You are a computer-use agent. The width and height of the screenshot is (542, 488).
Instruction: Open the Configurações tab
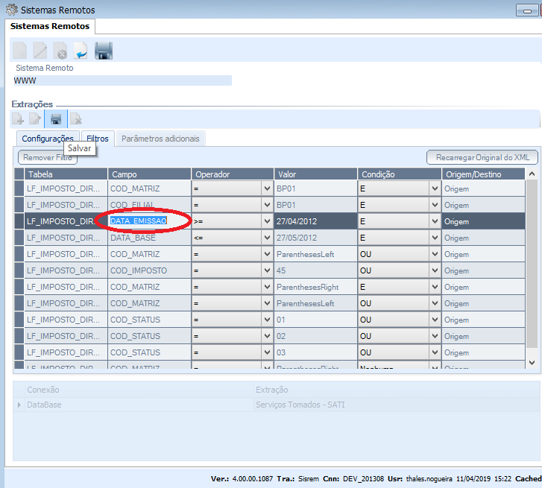click(47, 139)
